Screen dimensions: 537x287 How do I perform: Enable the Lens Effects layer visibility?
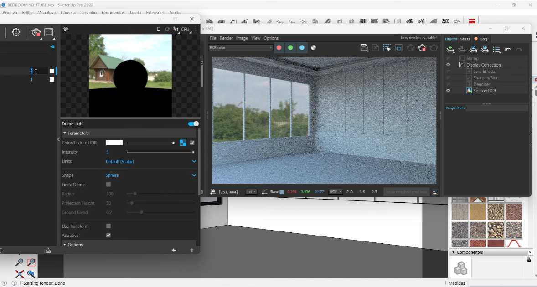click(x=448, y=72)
